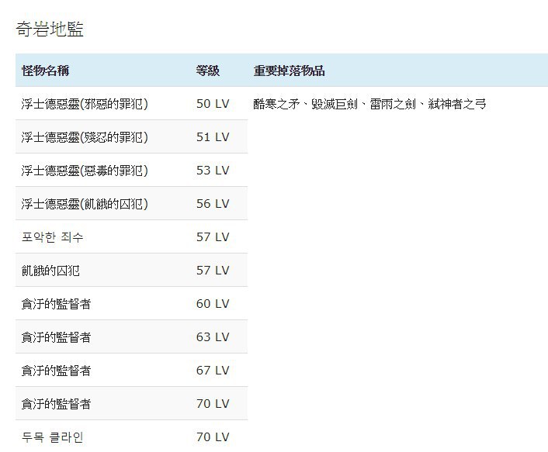Select the 怪物名稱 column header
Image resolution: width=548 pixels, height=452 pixels.
point(46,71)
